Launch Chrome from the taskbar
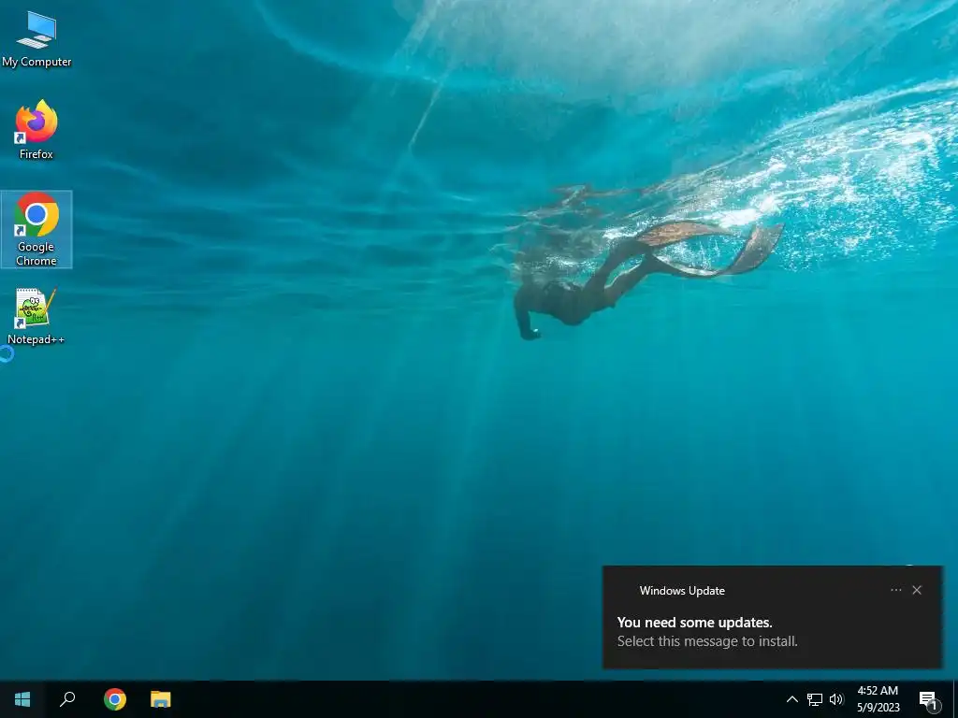Image resolution: width=958 pixels, height=718 pixels. (115, 699)
